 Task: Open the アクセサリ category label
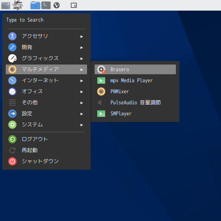35,36
